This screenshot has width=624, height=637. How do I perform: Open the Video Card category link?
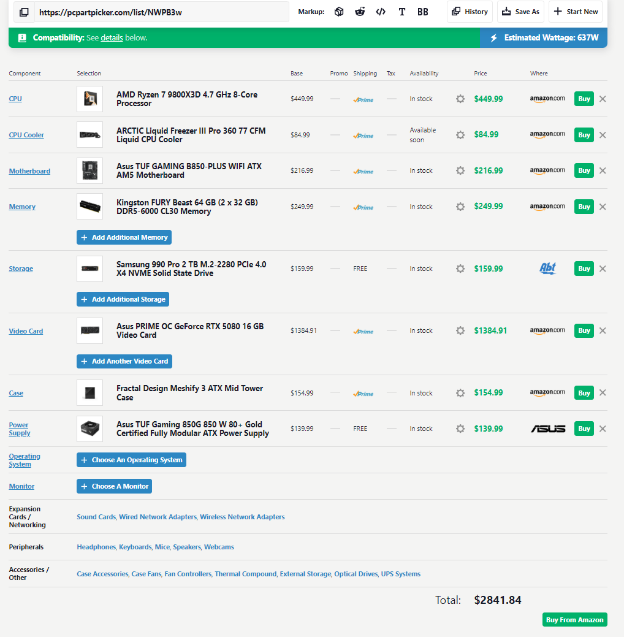click(26, 331)
